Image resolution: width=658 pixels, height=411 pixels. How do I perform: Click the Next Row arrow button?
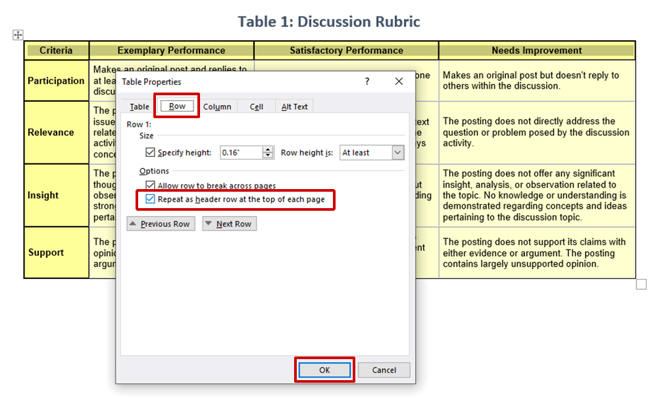tap(229, 223)
